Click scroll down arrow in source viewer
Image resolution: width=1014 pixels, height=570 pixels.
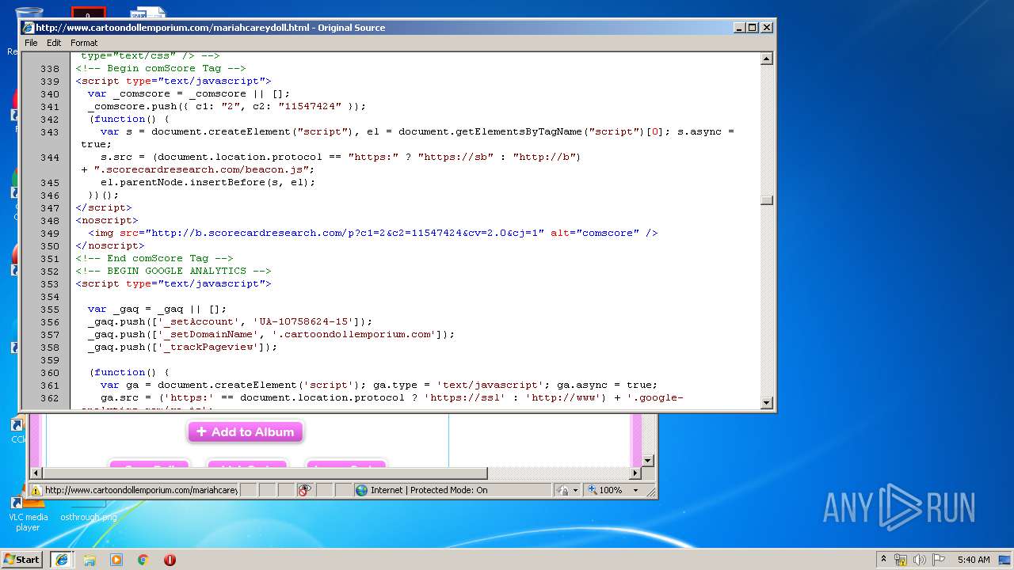766,402
